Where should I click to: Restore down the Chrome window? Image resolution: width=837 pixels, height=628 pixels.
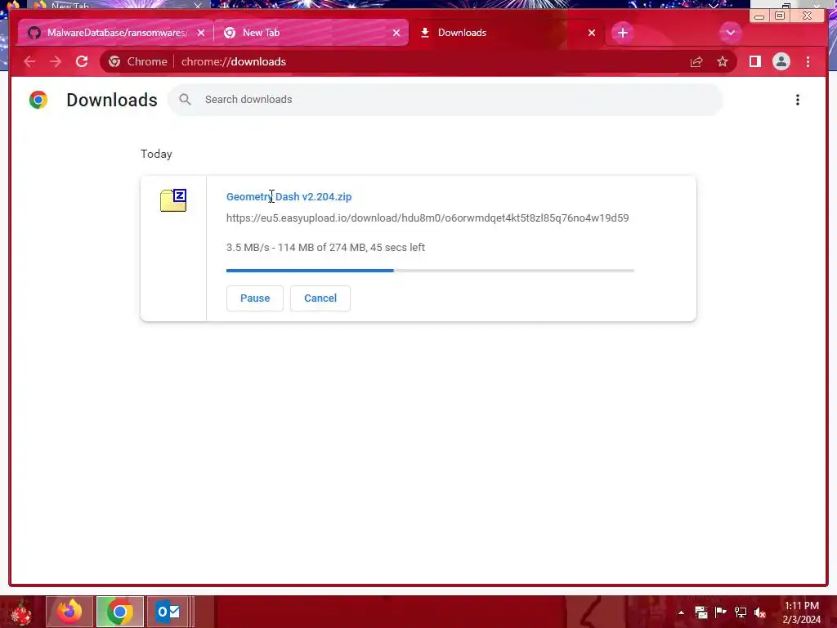click(780, 16)
